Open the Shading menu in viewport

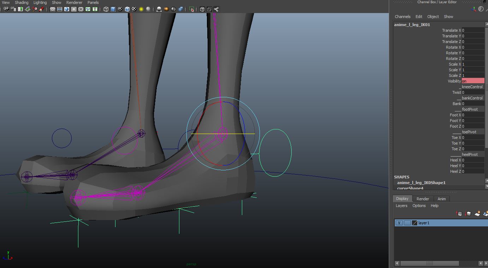22,2
